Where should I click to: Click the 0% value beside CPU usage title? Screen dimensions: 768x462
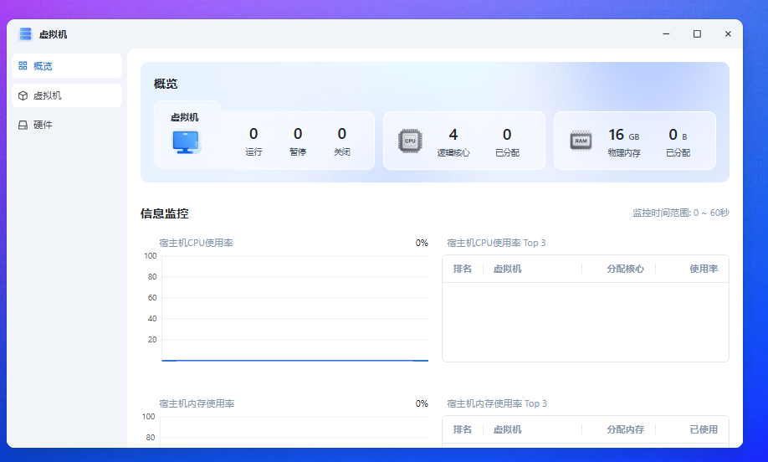click(x=422, y=243)
